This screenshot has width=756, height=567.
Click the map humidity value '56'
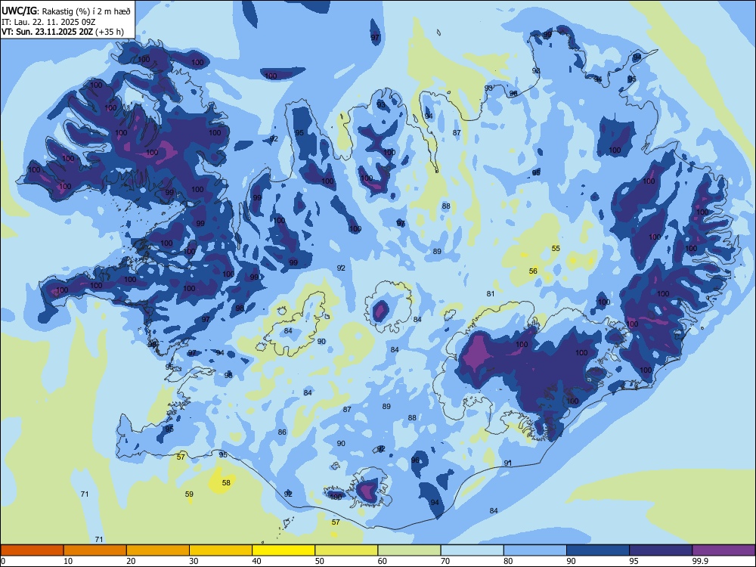pyautogui.click(x=533, y=271)
